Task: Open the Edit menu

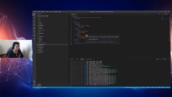Action: 39,12
